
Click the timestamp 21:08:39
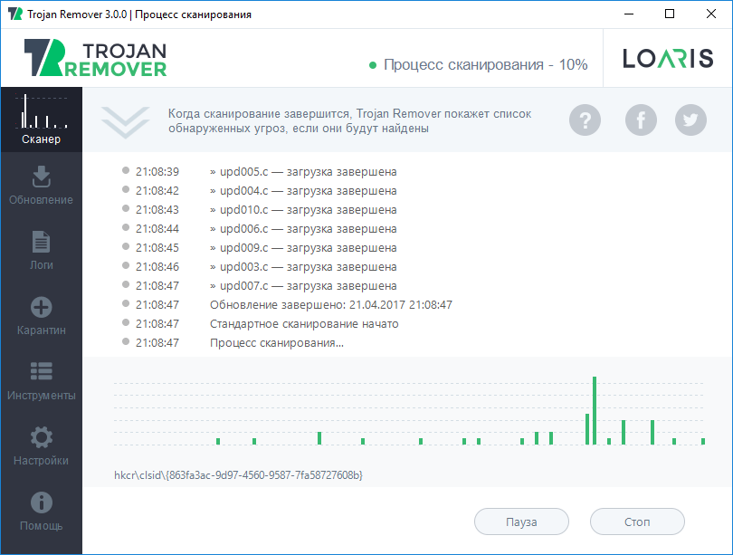click(157, 172)
